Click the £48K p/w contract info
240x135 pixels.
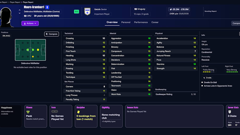pyautogui.click(x=179, y=14)
